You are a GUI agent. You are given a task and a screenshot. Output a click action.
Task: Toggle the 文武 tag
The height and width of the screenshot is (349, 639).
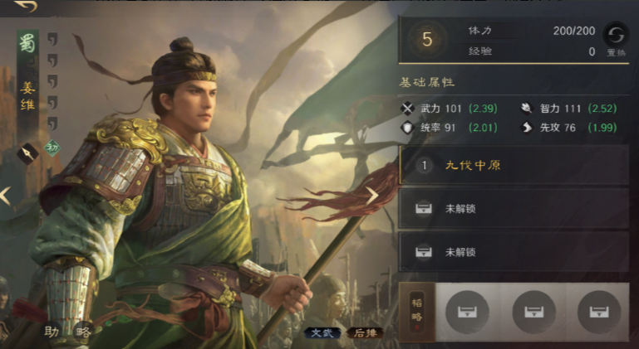[x=322, y=333]
